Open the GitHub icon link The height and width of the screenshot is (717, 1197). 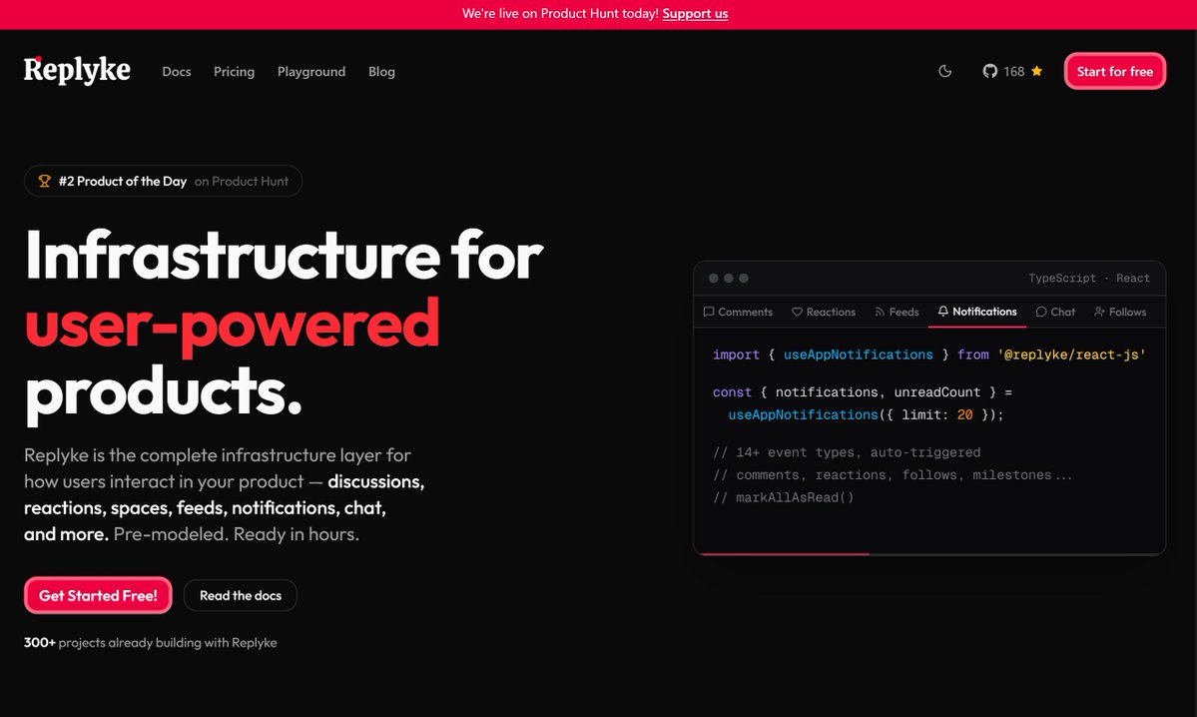tap(990, 71)
